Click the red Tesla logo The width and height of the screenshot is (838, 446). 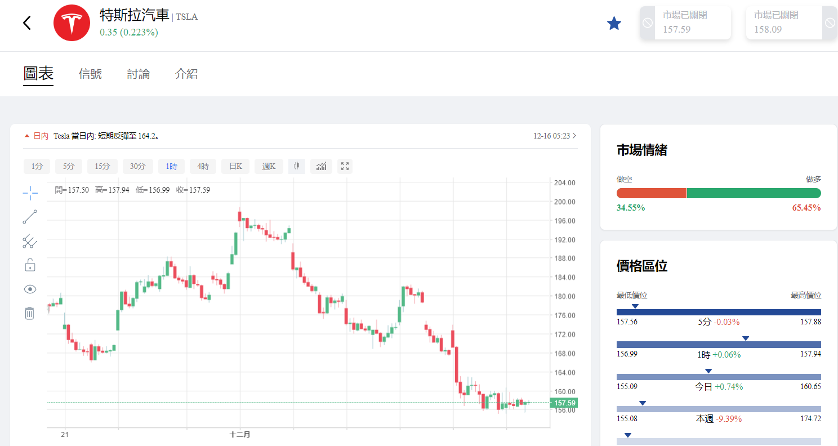pyautogui.click(x=72, y=23)
